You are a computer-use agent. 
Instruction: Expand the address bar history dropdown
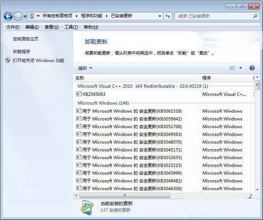pyautogui.click(x=160, y=16)
